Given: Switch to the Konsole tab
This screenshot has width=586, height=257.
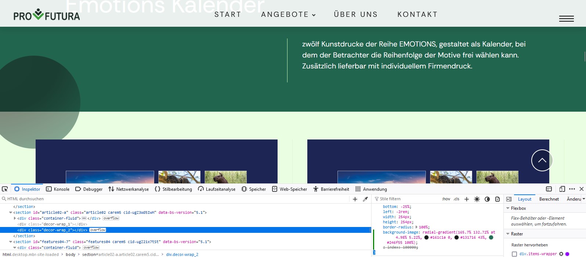Looking at the screenshot, I should [x=58, y=189].
